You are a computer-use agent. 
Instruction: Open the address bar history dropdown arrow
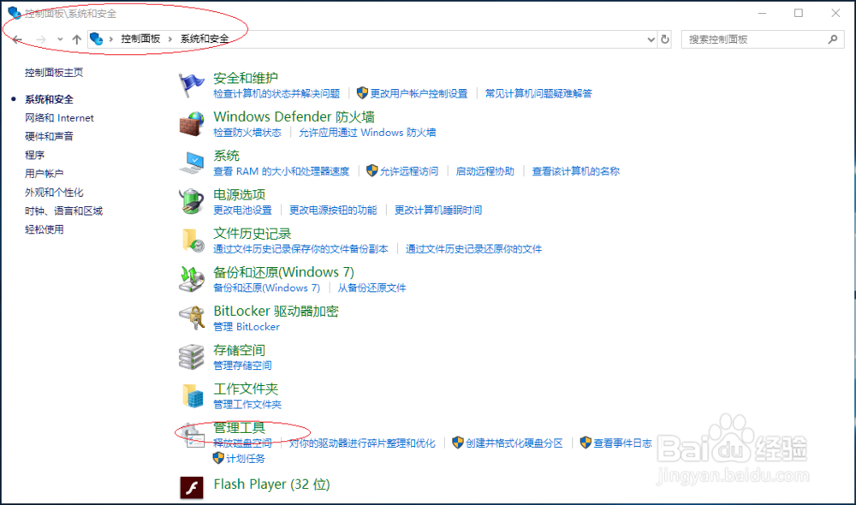click(x=651, y=39)
